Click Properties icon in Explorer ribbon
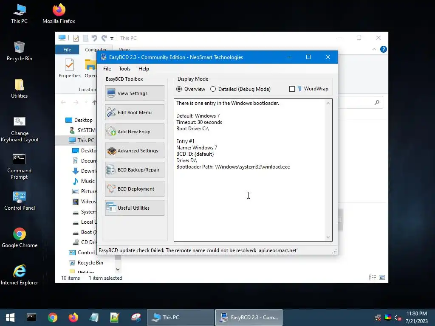 click(69, 68)
